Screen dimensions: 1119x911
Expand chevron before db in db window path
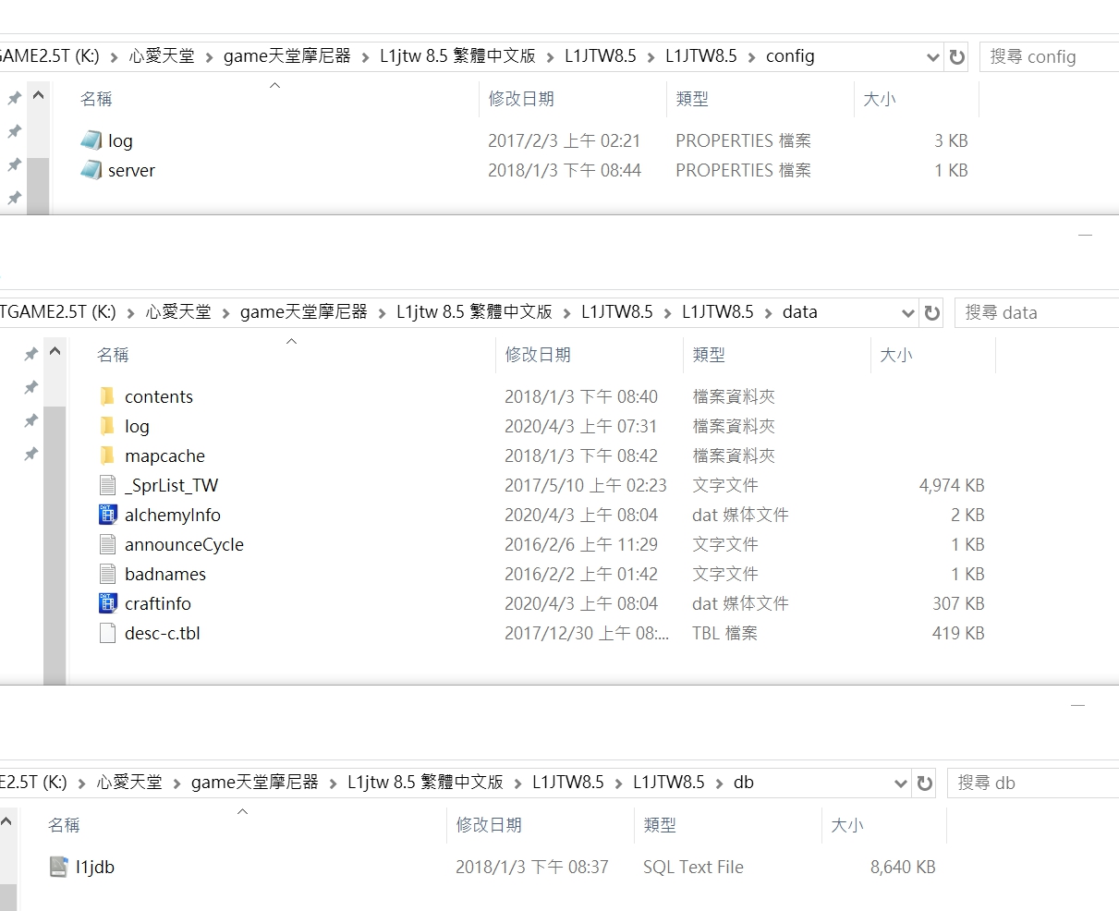click(719, 783)
